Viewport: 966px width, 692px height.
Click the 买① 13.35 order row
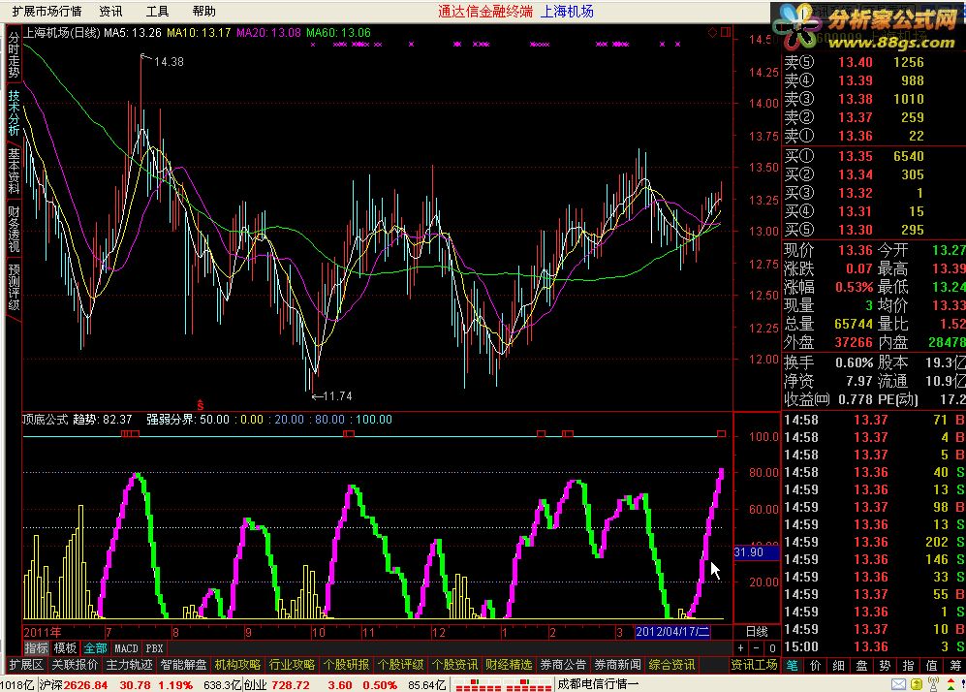pos(874,156)
